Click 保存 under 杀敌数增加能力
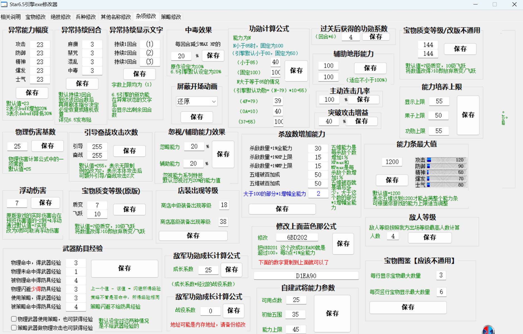The height and width of the screenshot is (334, 523). click(x=282, y=209)
